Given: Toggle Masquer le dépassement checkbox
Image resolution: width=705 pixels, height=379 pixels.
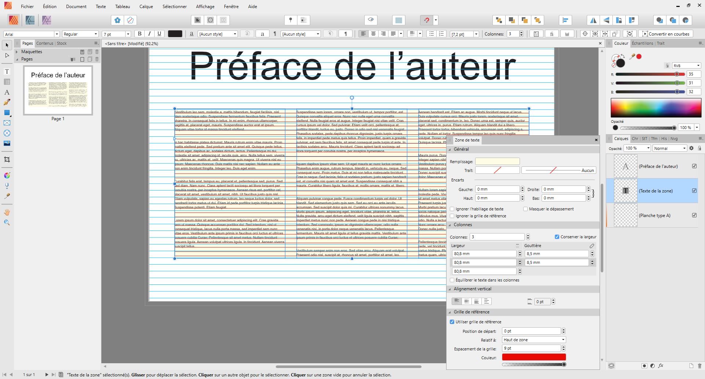Looking at the screenshot, I should (526, 209).
